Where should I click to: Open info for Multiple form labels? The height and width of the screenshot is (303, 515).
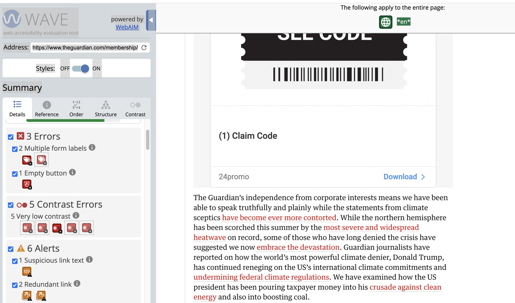coord(92,147)
